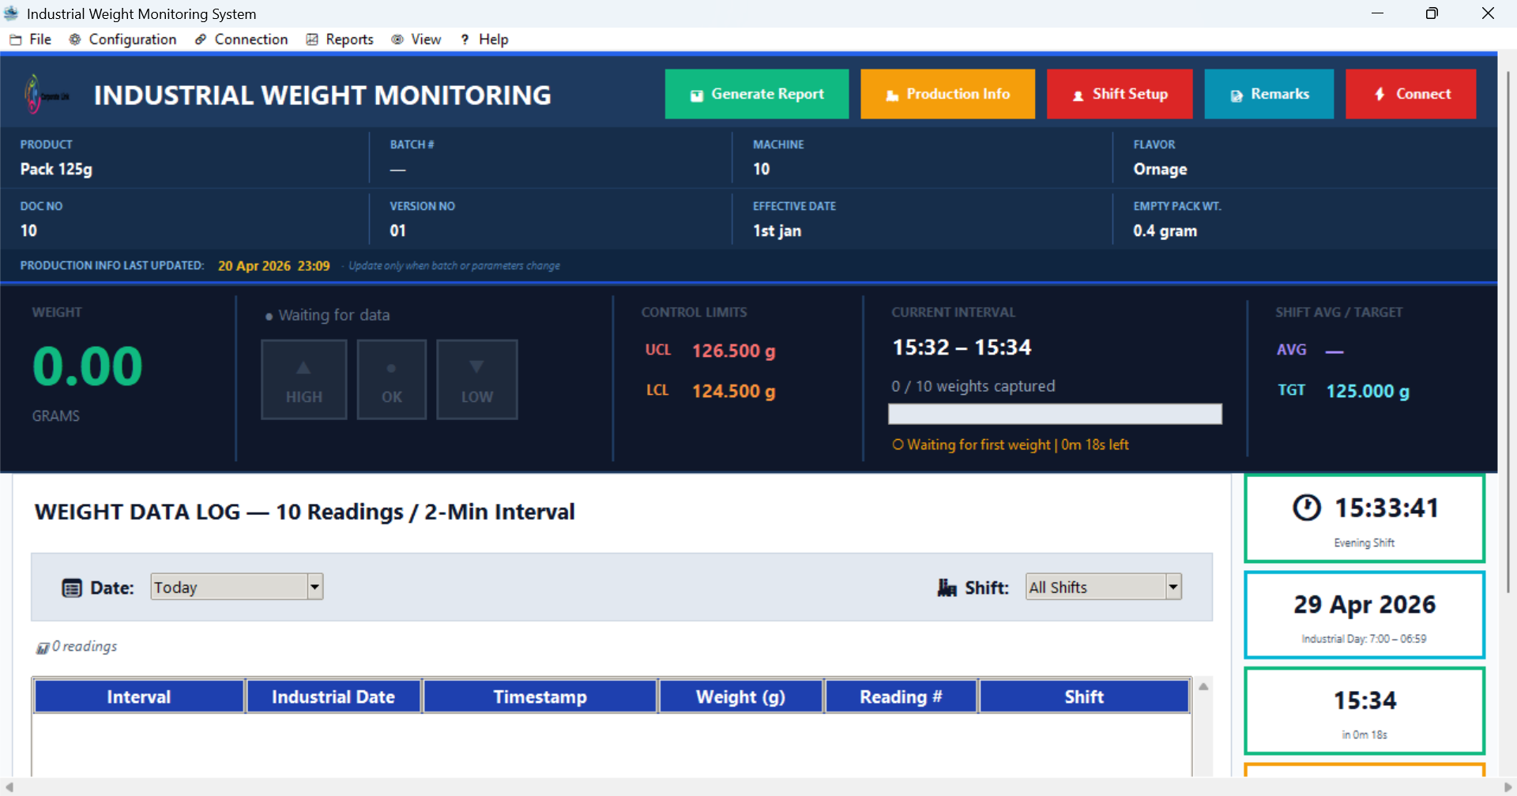
Task: Click the right-side vertical scrollbar thumb
Action: pyautogui.click(x=1508, y=332)
